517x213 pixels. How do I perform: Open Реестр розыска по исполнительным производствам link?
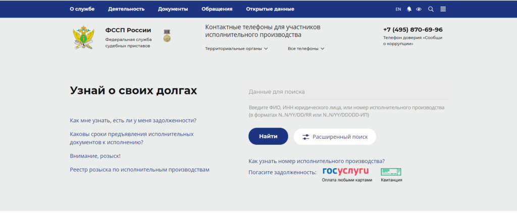pyautogui.click(x=139, y=170)
